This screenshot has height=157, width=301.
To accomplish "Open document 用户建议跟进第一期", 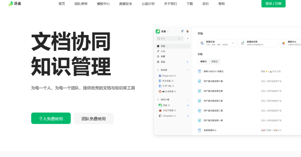I will [x=213, y=120].
